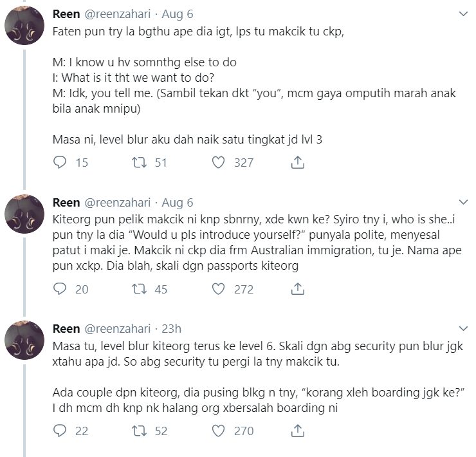Expand the options chevron on the second tweet
The width and height of the screenshot is (476, 457).
tap(462, 203)
